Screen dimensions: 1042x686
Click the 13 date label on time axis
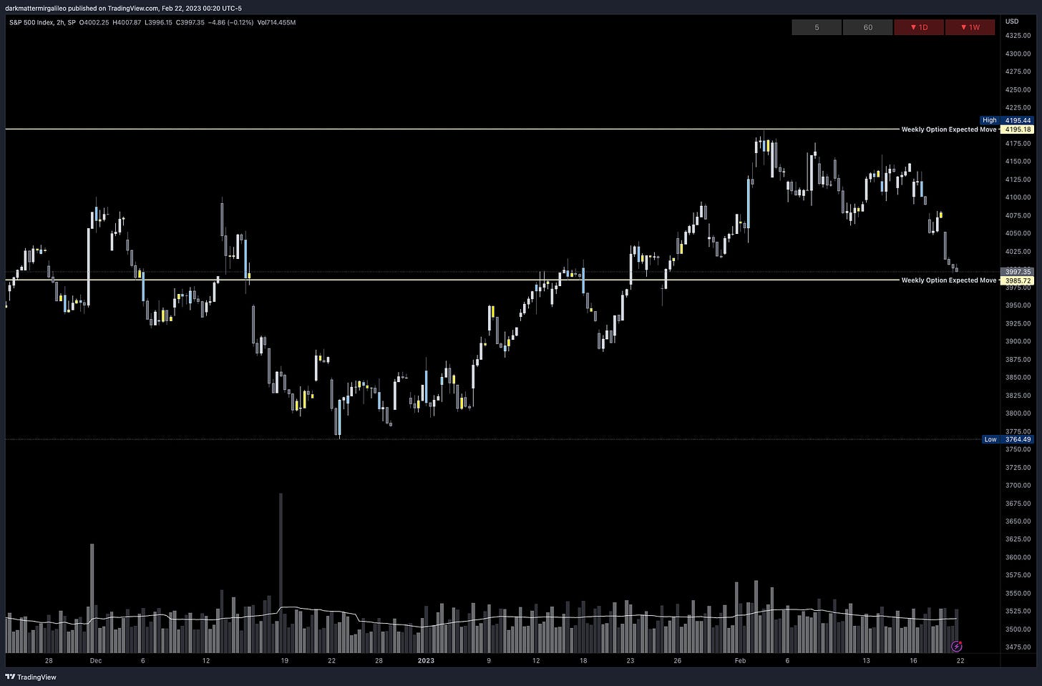click(866, 661)
